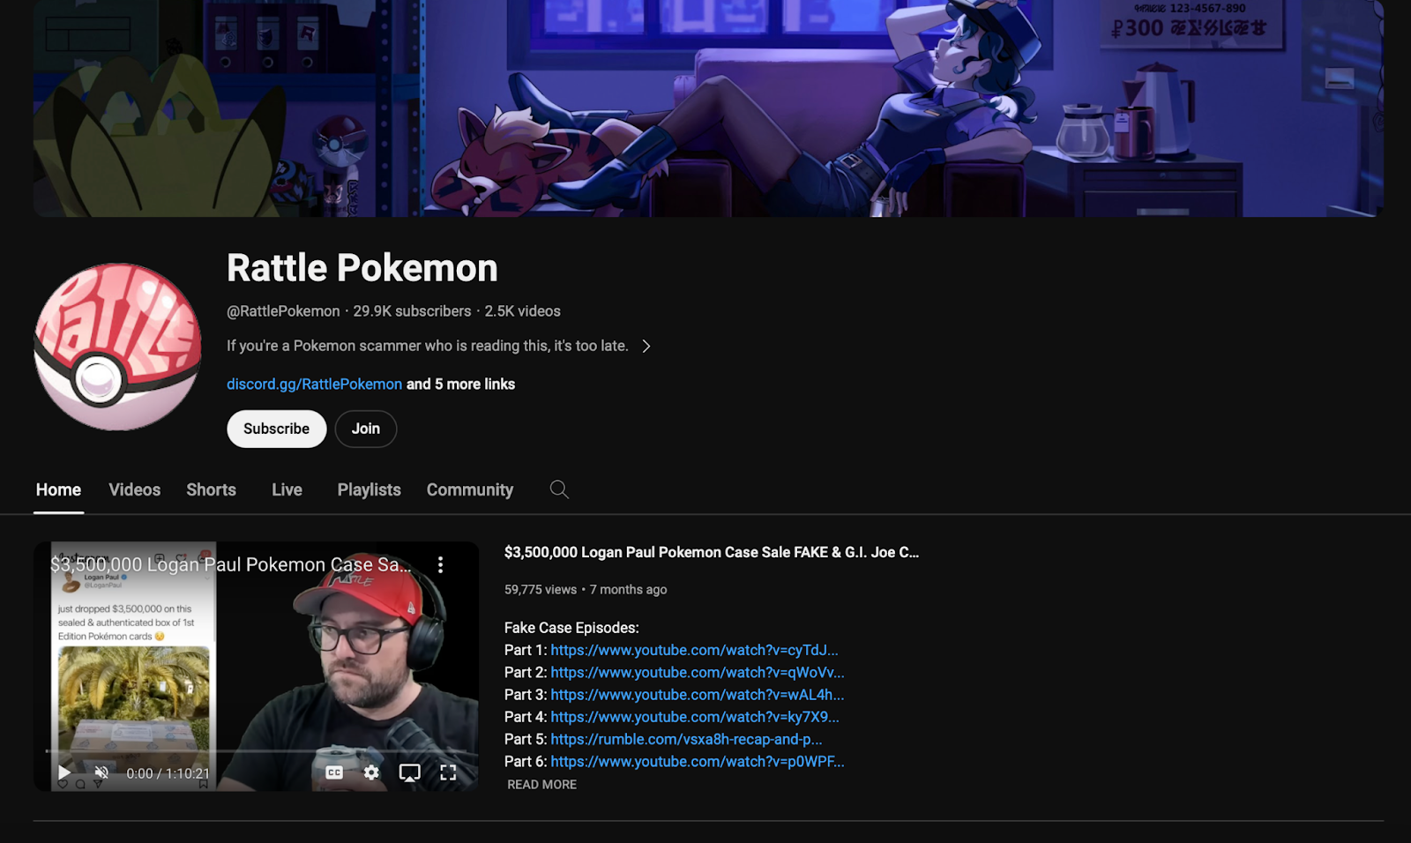Click the AirPlay cast icon

click(409, 772)
